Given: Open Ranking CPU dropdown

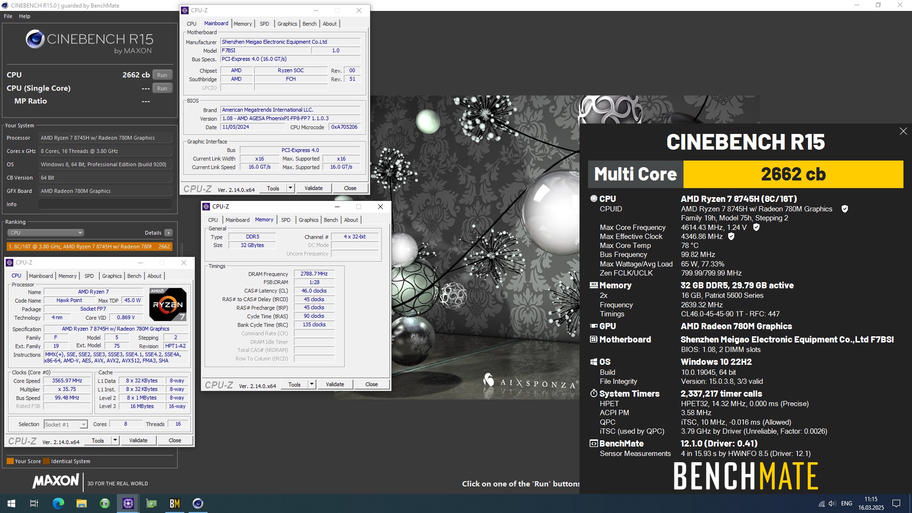Looking at the screenshot, I should click(46, 233).
